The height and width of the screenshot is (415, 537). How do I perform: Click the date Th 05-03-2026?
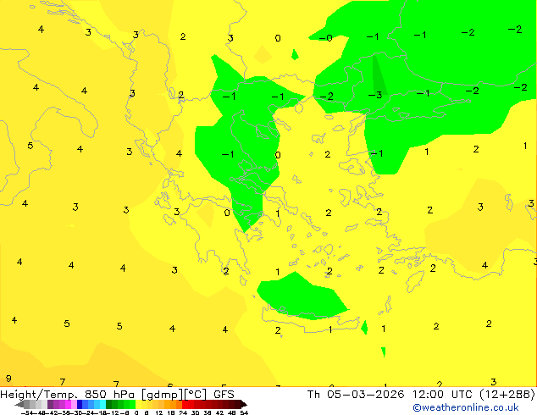click(356, 395)
